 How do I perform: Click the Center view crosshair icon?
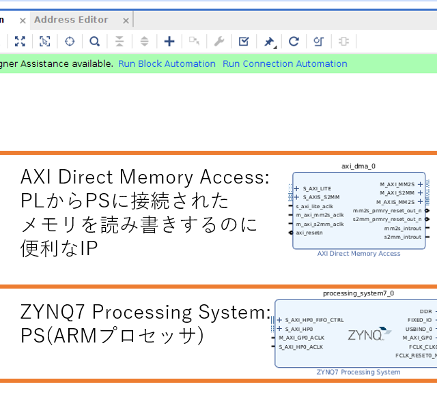tap(70, 42)
